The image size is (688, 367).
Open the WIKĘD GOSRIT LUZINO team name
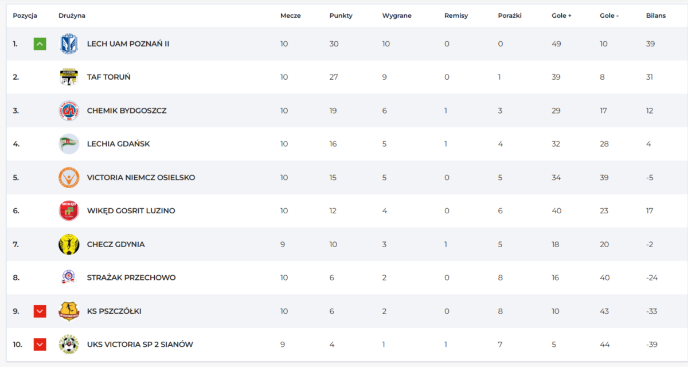click(131, 210)
